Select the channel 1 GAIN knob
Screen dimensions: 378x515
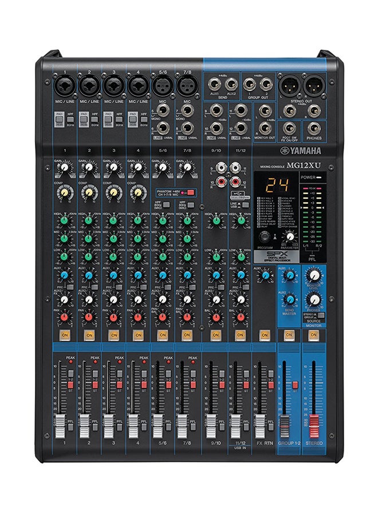[65, 167]
